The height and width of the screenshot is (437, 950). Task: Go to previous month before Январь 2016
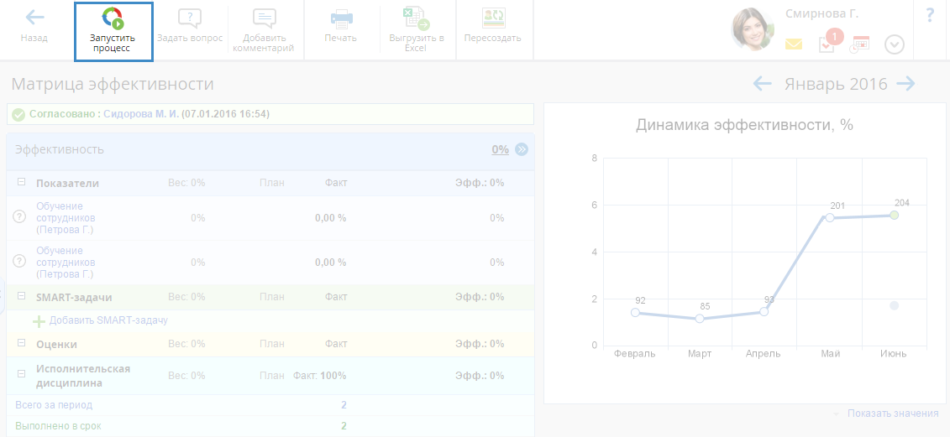762,84
